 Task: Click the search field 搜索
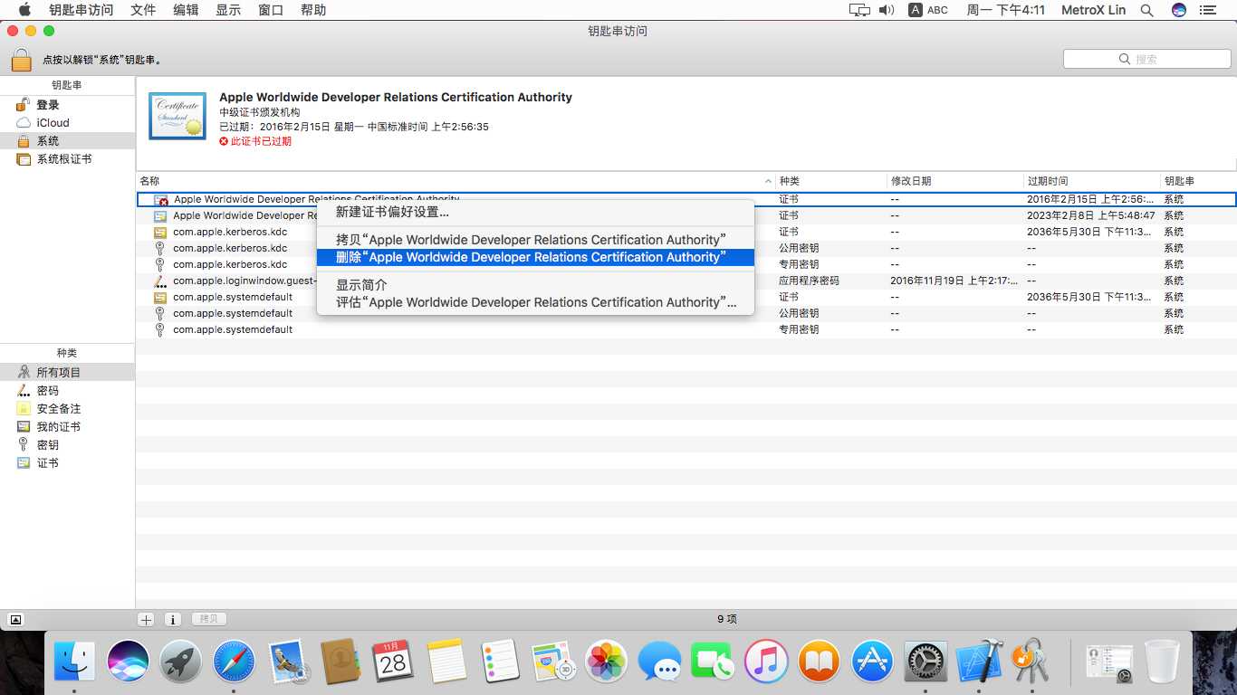pos(1146,59)
